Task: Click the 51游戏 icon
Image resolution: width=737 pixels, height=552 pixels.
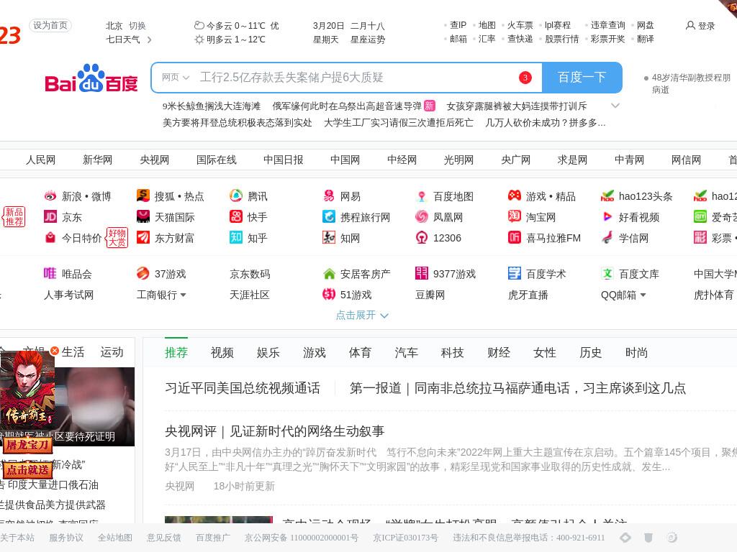Action: point(329,294)
